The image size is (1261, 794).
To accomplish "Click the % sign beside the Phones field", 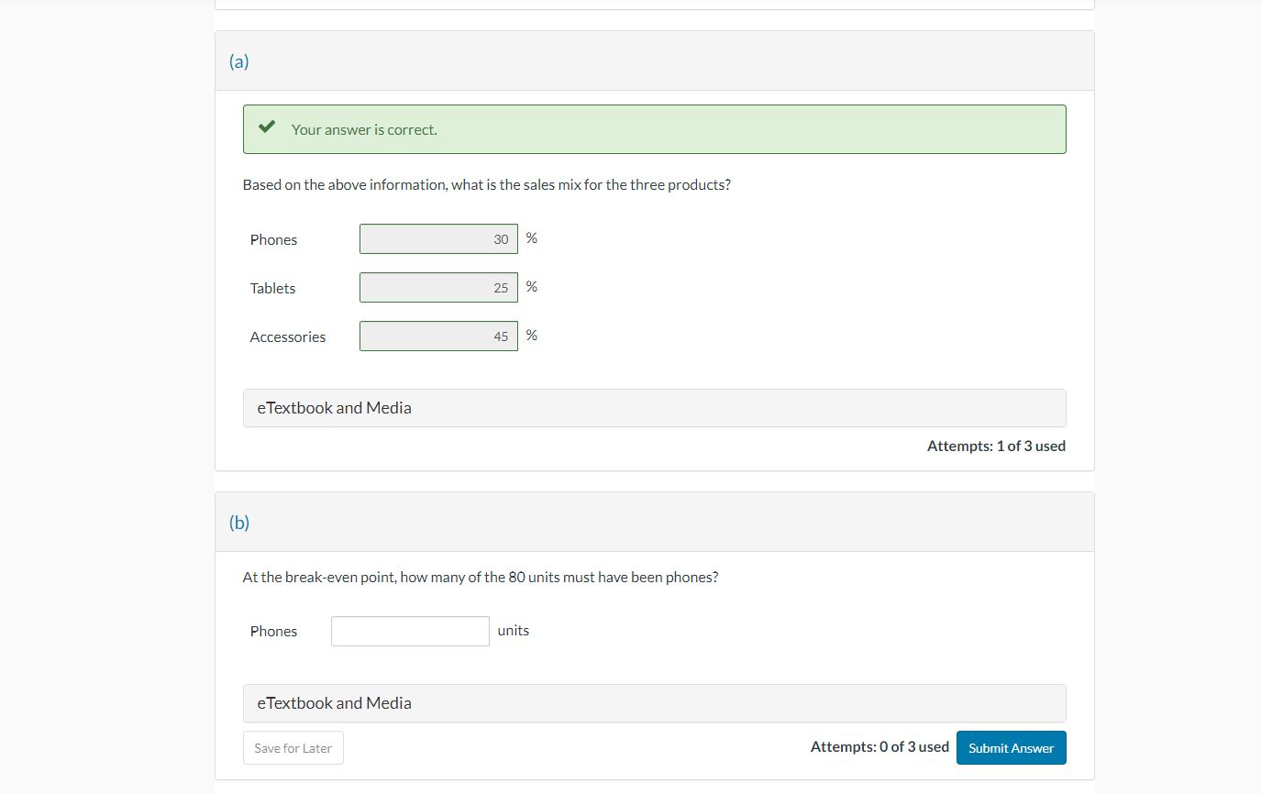I will 532,238.
